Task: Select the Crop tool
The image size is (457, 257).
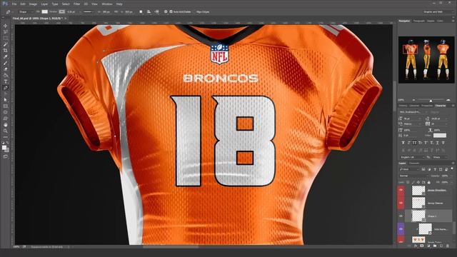Action: pos(5,51)
